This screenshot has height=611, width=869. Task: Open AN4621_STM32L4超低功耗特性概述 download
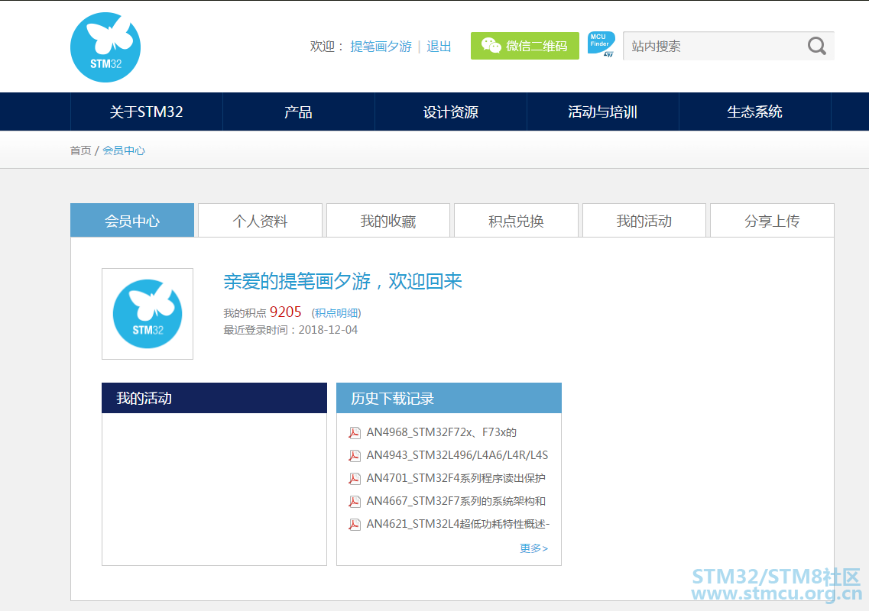click(458, 524)
